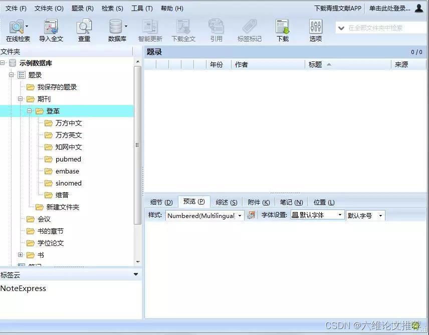
Task: Switch to the 笔记 (N) tab
Action: coord(291,202)
